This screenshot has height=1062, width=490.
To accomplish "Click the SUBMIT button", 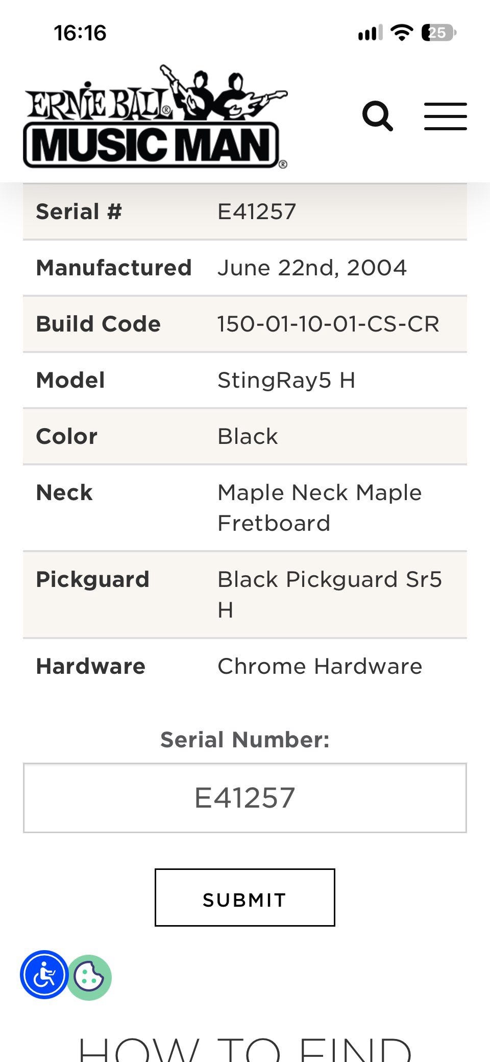I will coord(245,898).
